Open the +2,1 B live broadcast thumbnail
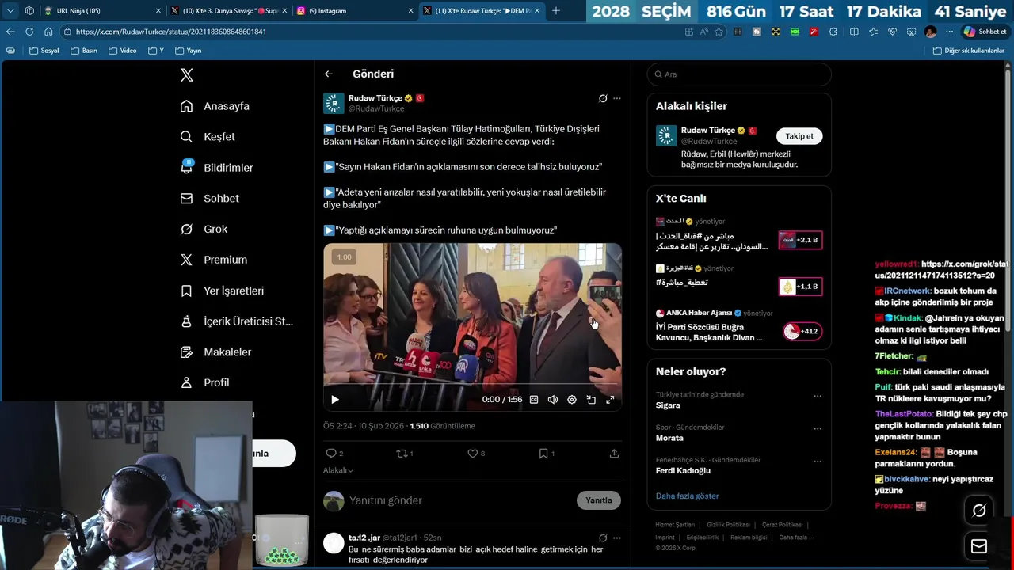This screenshot has width=1014, height=570. [x=800, y=240]
